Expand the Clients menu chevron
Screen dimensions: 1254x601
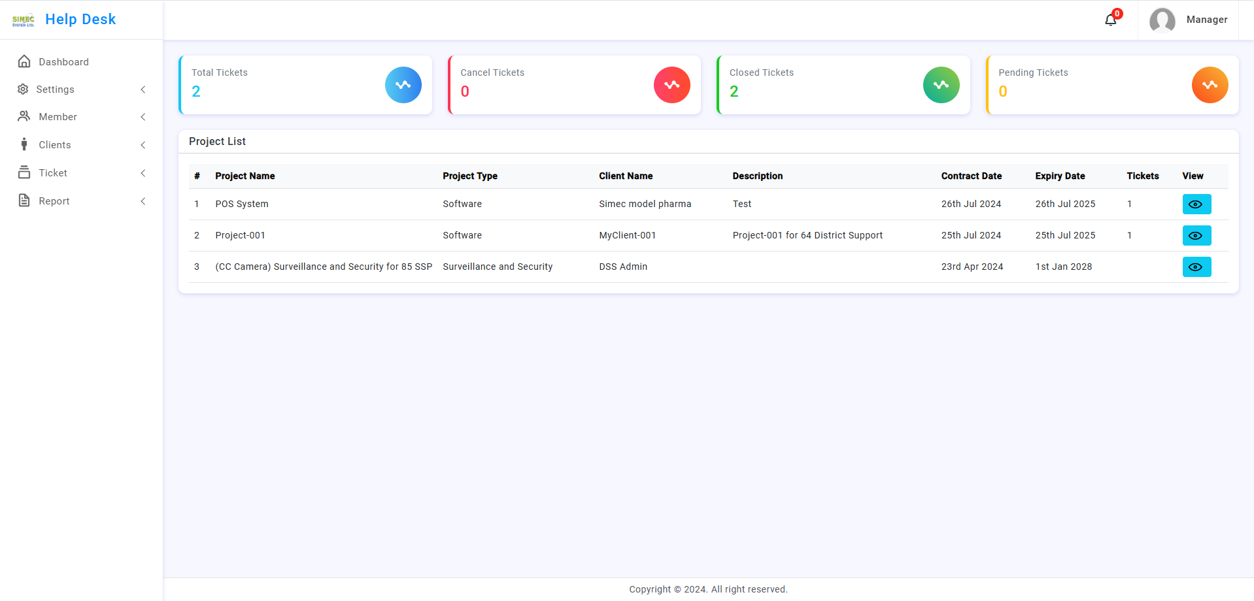pyautogui.click(x=143, y=145)
